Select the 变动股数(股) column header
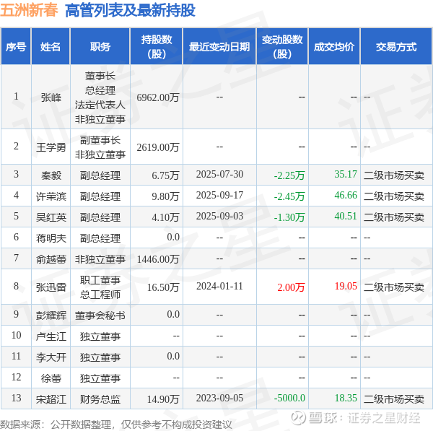Image resolution: width=433 pixels, height=431 pixels. click(x=282, y=46)
